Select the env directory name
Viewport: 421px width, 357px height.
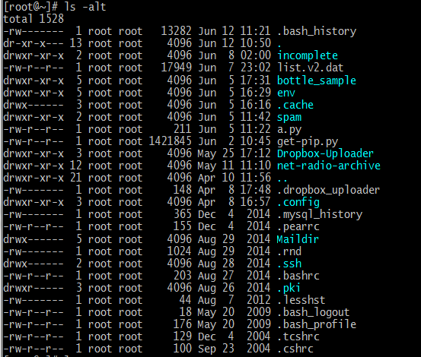coord(286,93)
